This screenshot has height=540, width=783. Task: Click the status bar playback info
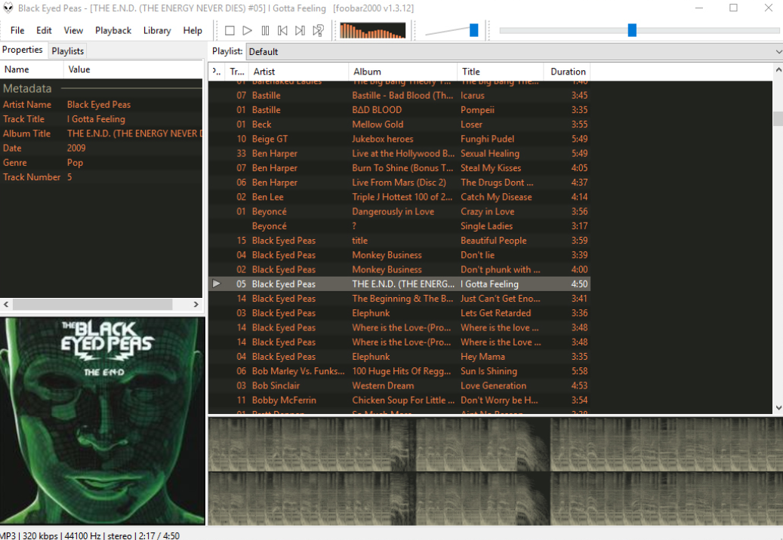click(x=90, y=535)
